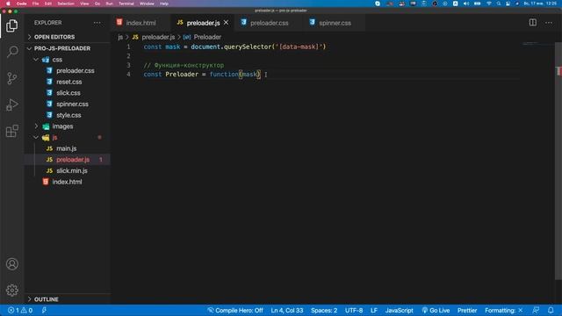Open preloader.css in the explorer tree
Viewport: 562px width, 316px height.
coord(76,70)
